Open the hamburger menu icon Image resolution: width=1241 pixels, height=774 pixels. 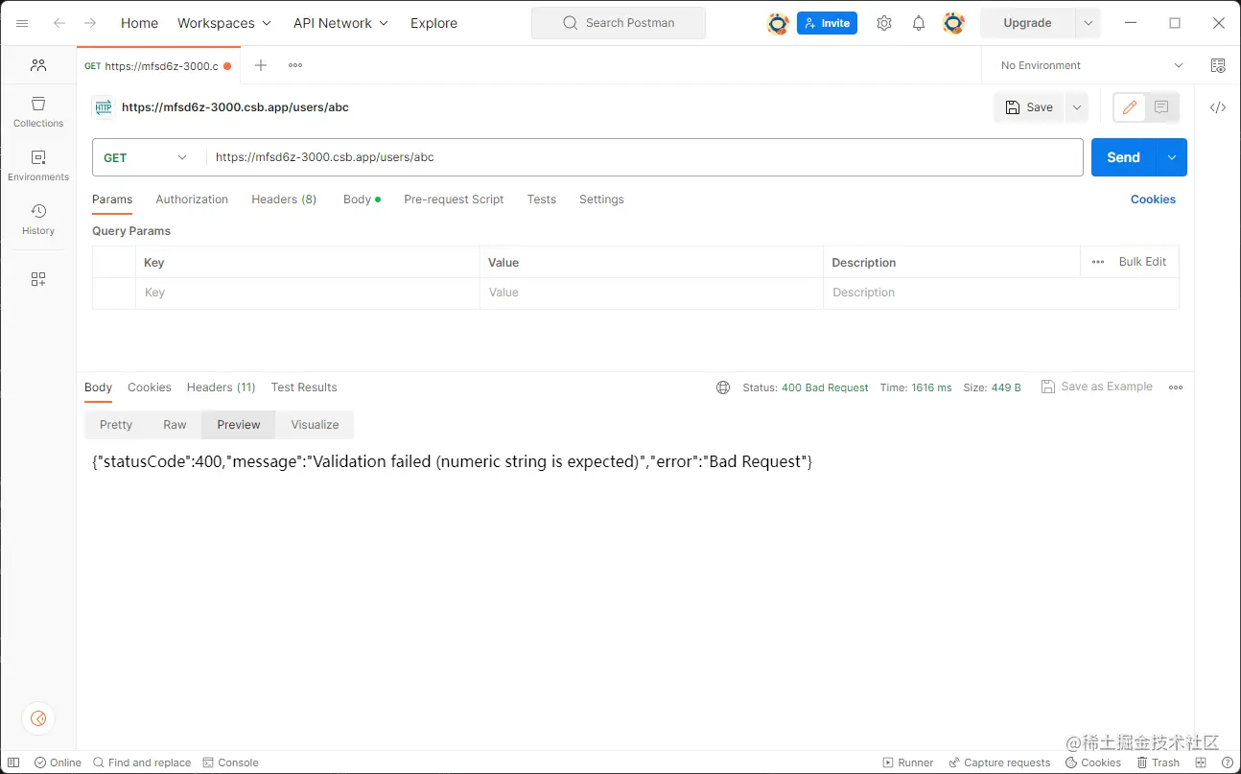tap(22, 23)
